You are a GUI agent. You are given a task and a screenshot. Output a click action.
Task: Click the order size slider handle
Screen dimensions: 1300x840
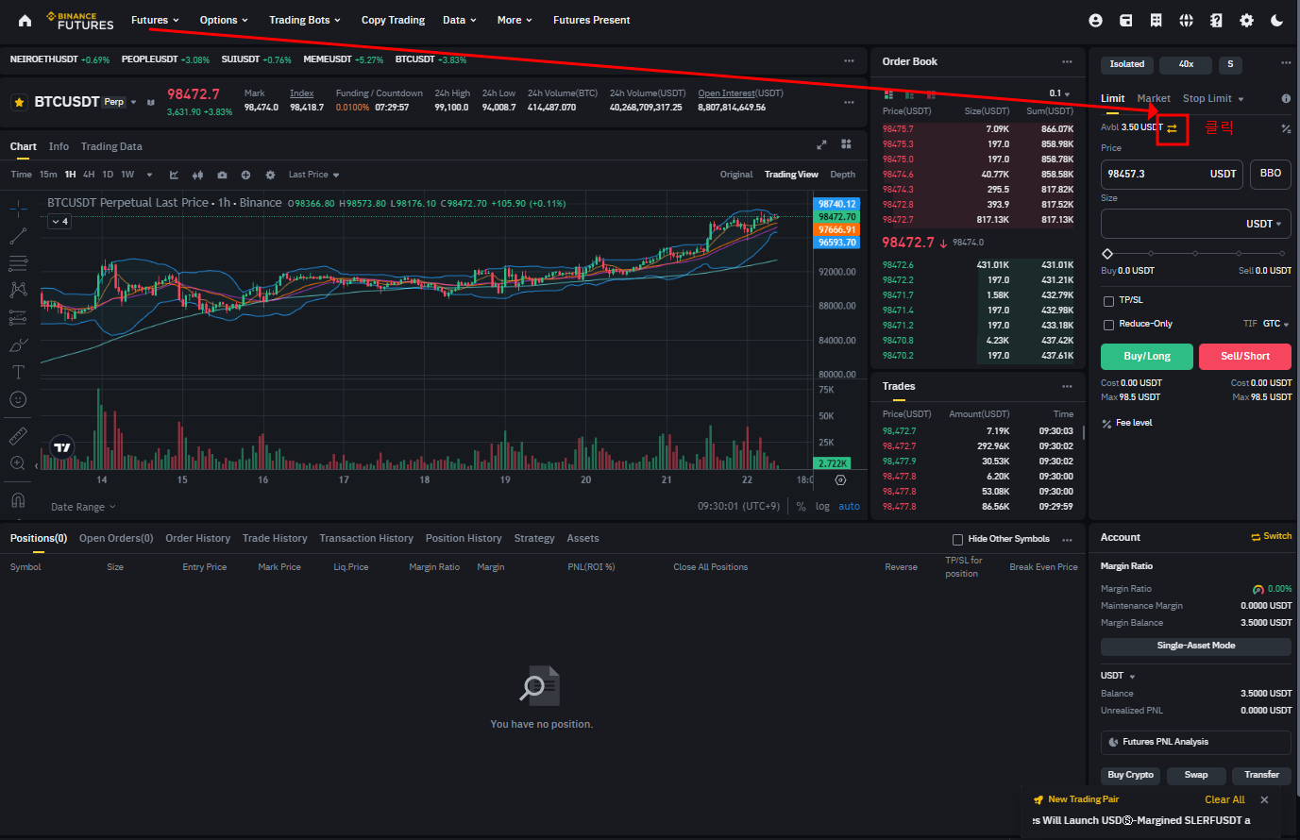pyautogui.click(x=1107, y=253)
